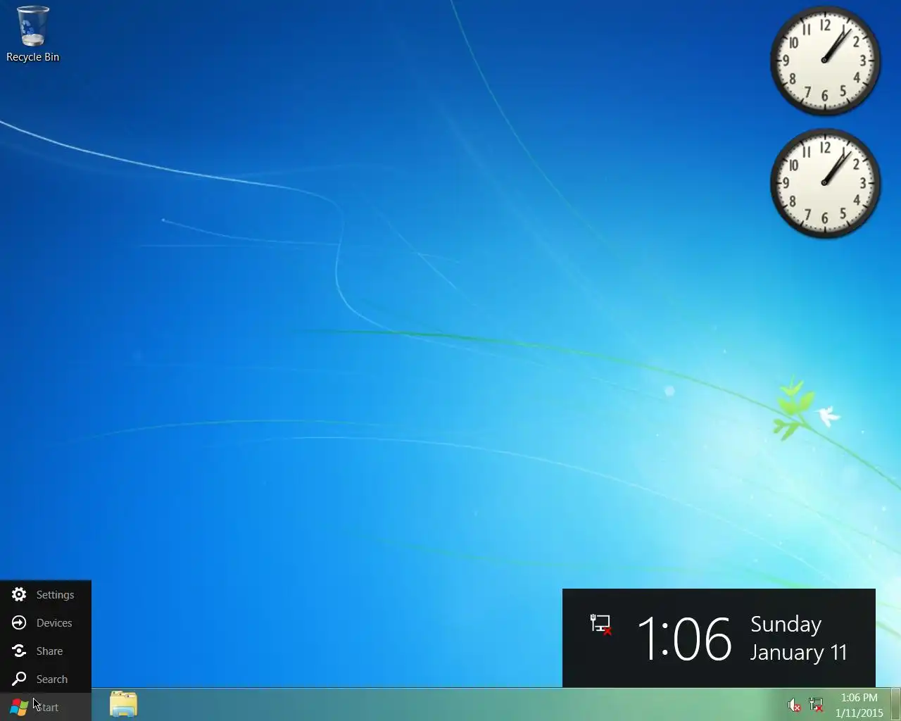
Task: Click the Start button with Windows logo
Action: 46,707
